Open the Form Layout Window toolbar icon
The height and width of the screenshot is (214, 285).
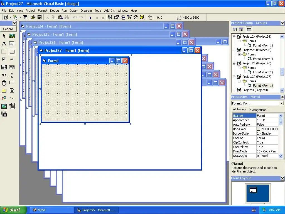[x=123, y=18]
